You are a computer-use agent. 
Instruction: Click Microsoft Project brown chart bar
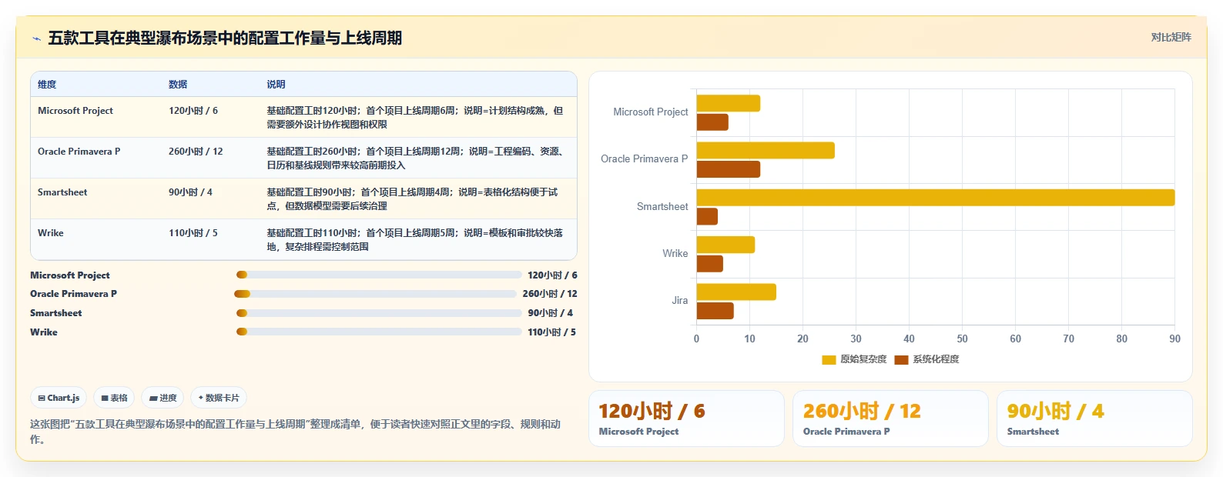point(712,122)
